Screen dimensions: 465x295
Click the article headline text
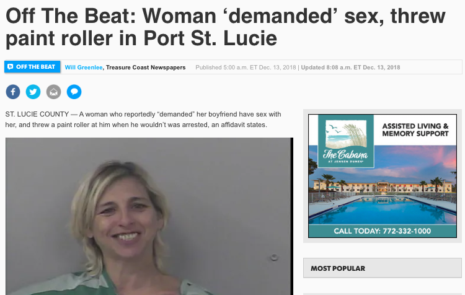226,27
